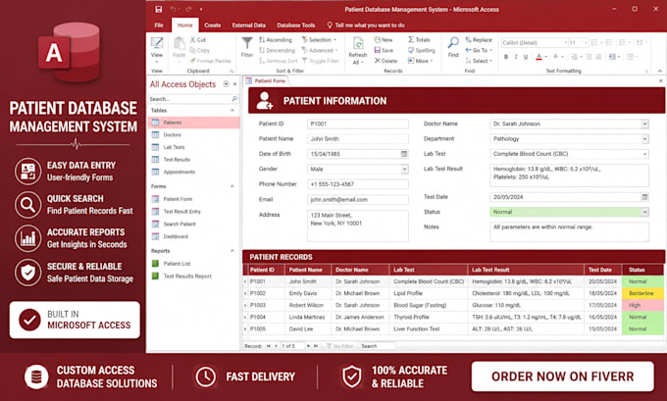Open the Gender dropdown
This screenshot has height=401, width=667.
[404, 170]
